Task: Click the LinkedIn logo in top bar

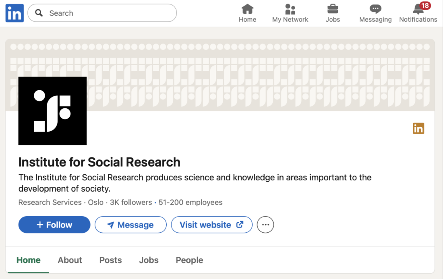Action: tap(14, 13)
